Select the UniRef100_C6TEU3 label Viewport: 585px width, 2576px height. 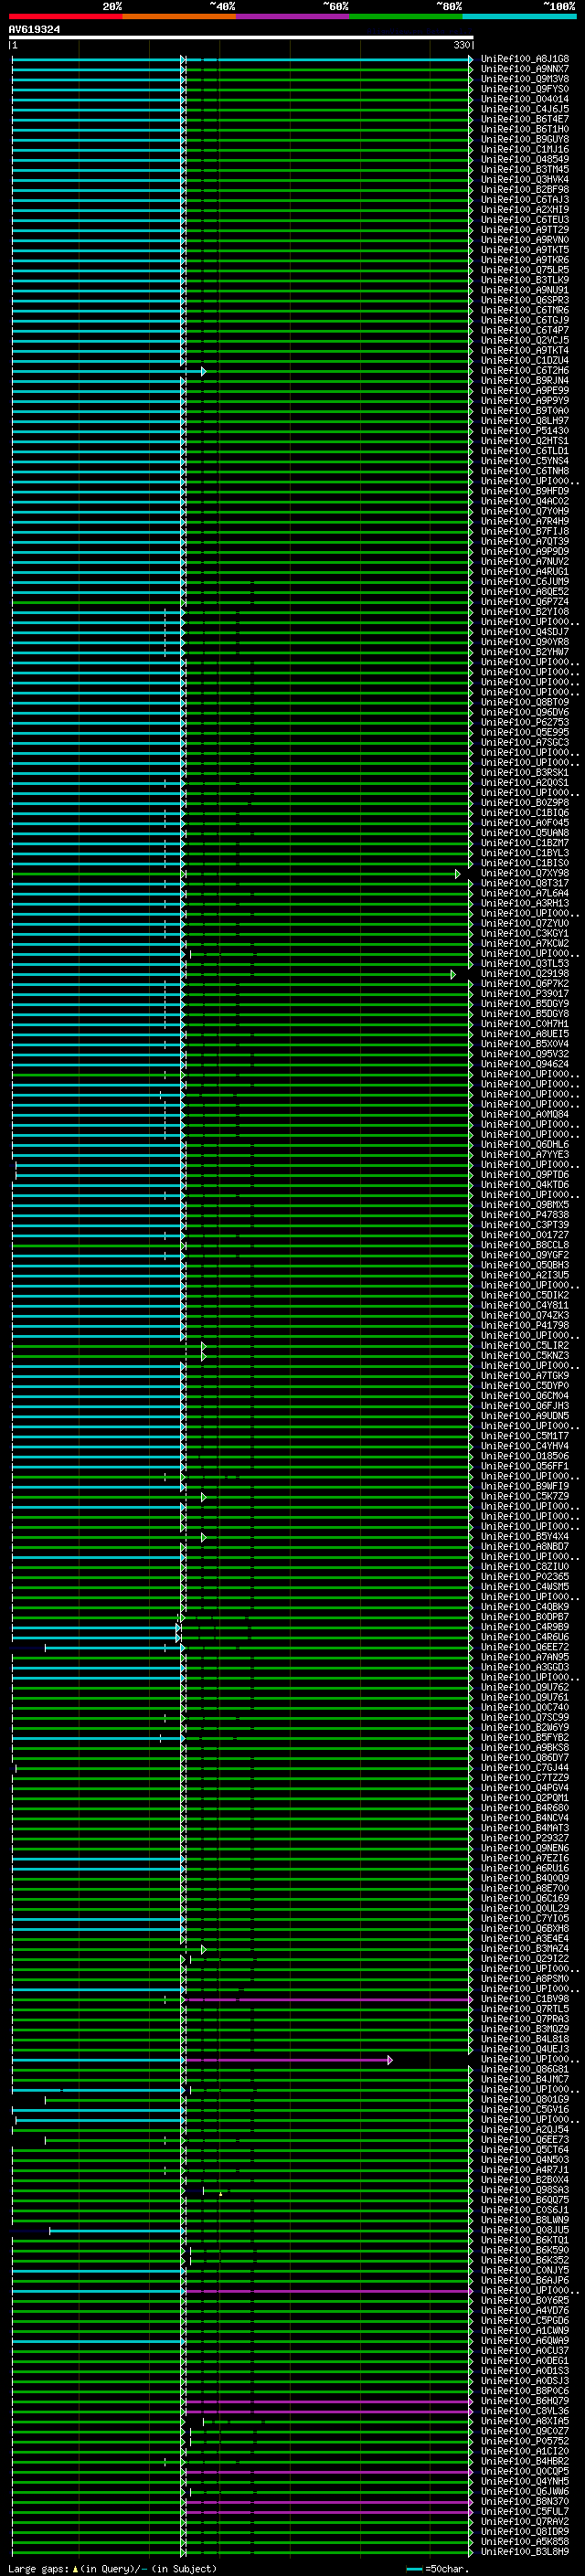coord(525,220)
